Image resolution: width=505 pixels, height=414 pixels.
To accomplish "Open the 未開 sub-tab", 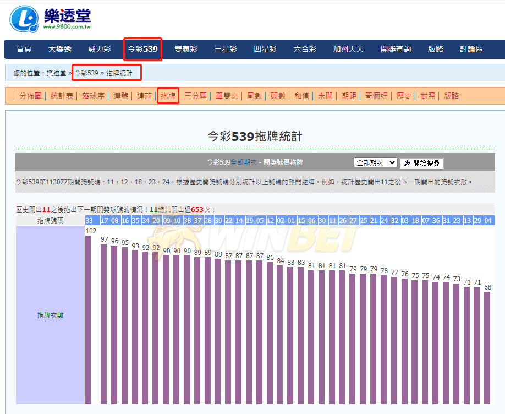I will point(325,96).
